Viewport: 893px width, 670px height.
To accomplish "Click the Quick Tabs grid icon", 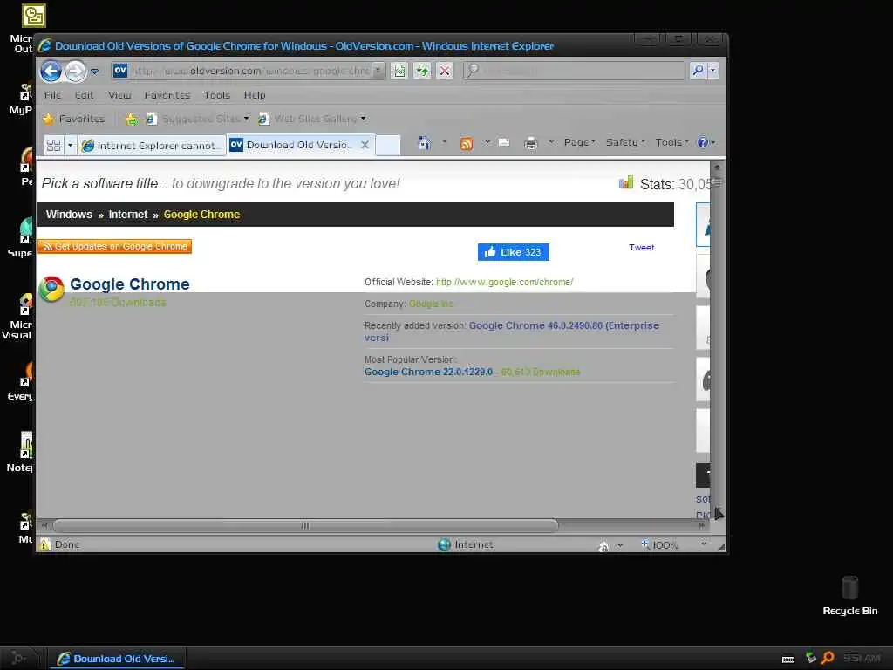I will click(x=53, y=146).
